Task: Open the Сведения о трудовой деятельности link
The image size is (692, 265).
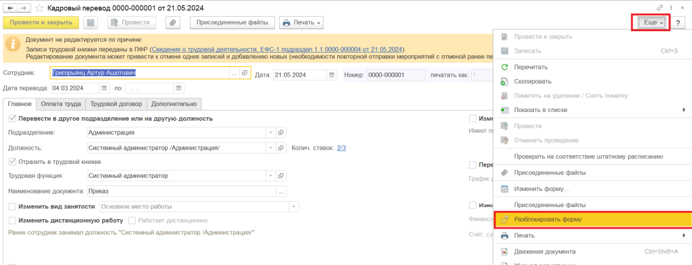Action: 278,49
